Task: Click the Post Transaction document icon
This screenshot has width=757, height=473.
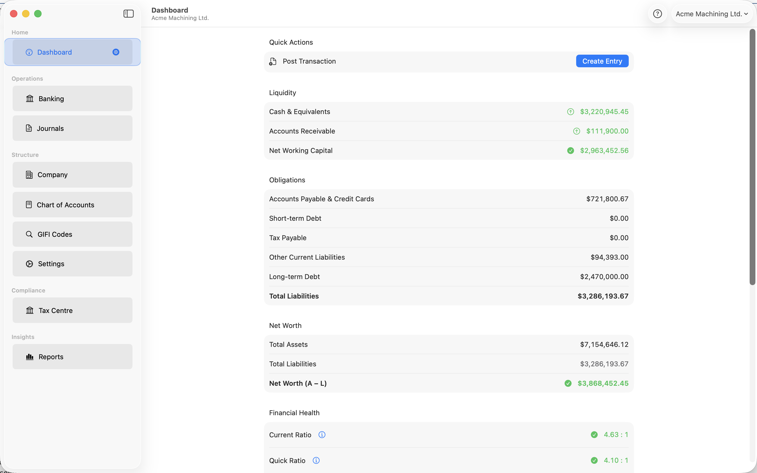Action: 273,62
